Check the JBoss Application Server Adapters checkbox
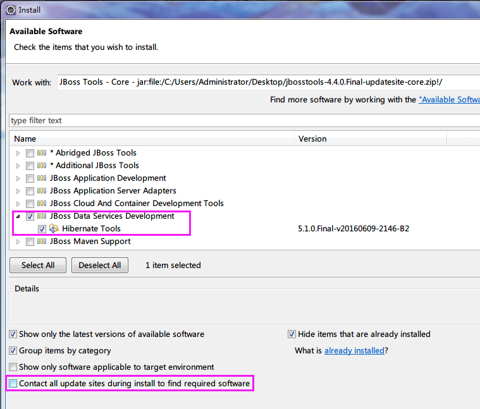 (x=30, y=191)
